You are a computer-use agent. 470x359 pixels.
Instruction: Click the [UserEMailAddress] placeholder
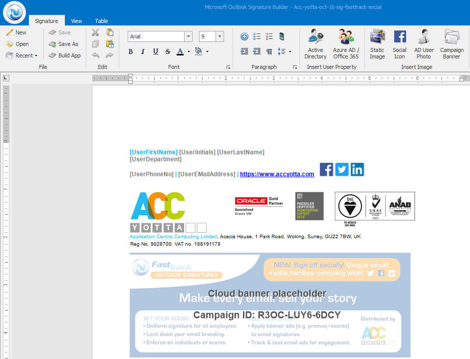pyautogui.click(x=207, y=174)
